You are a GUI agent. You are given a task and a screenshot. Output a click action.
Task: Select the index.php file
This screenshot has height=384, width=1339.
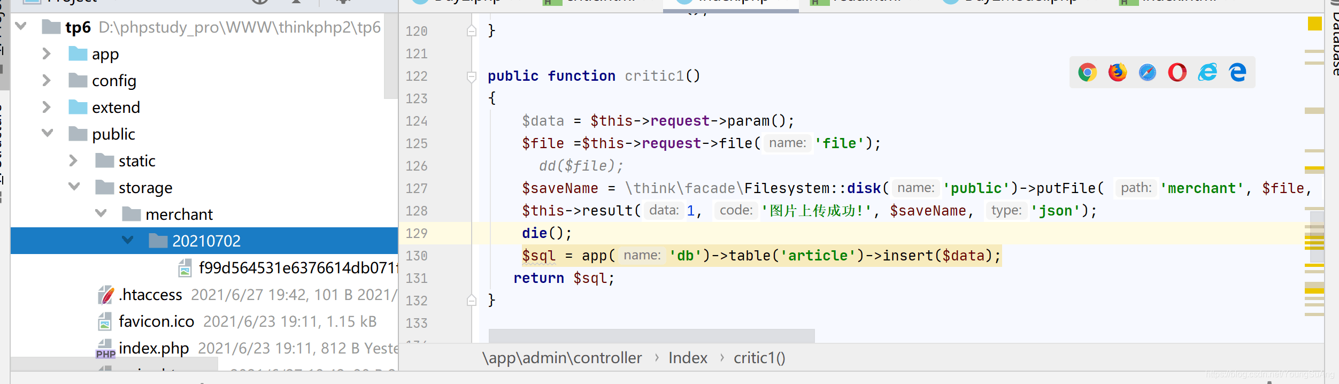click(x=153, y=348)
